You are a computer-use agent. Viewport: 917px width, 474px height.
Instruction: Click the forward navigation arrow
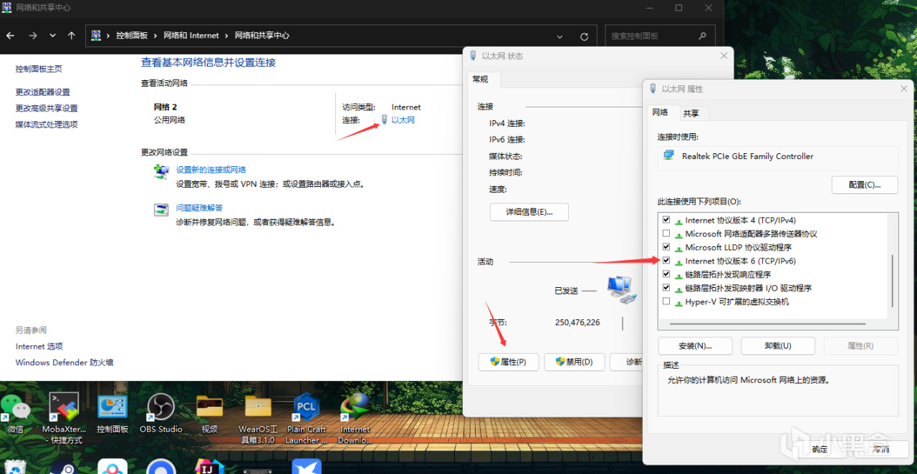tap(32, 35)
